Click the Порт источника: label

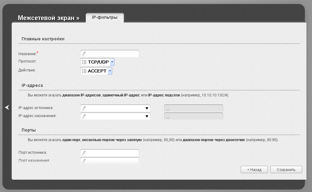[33, 153]
